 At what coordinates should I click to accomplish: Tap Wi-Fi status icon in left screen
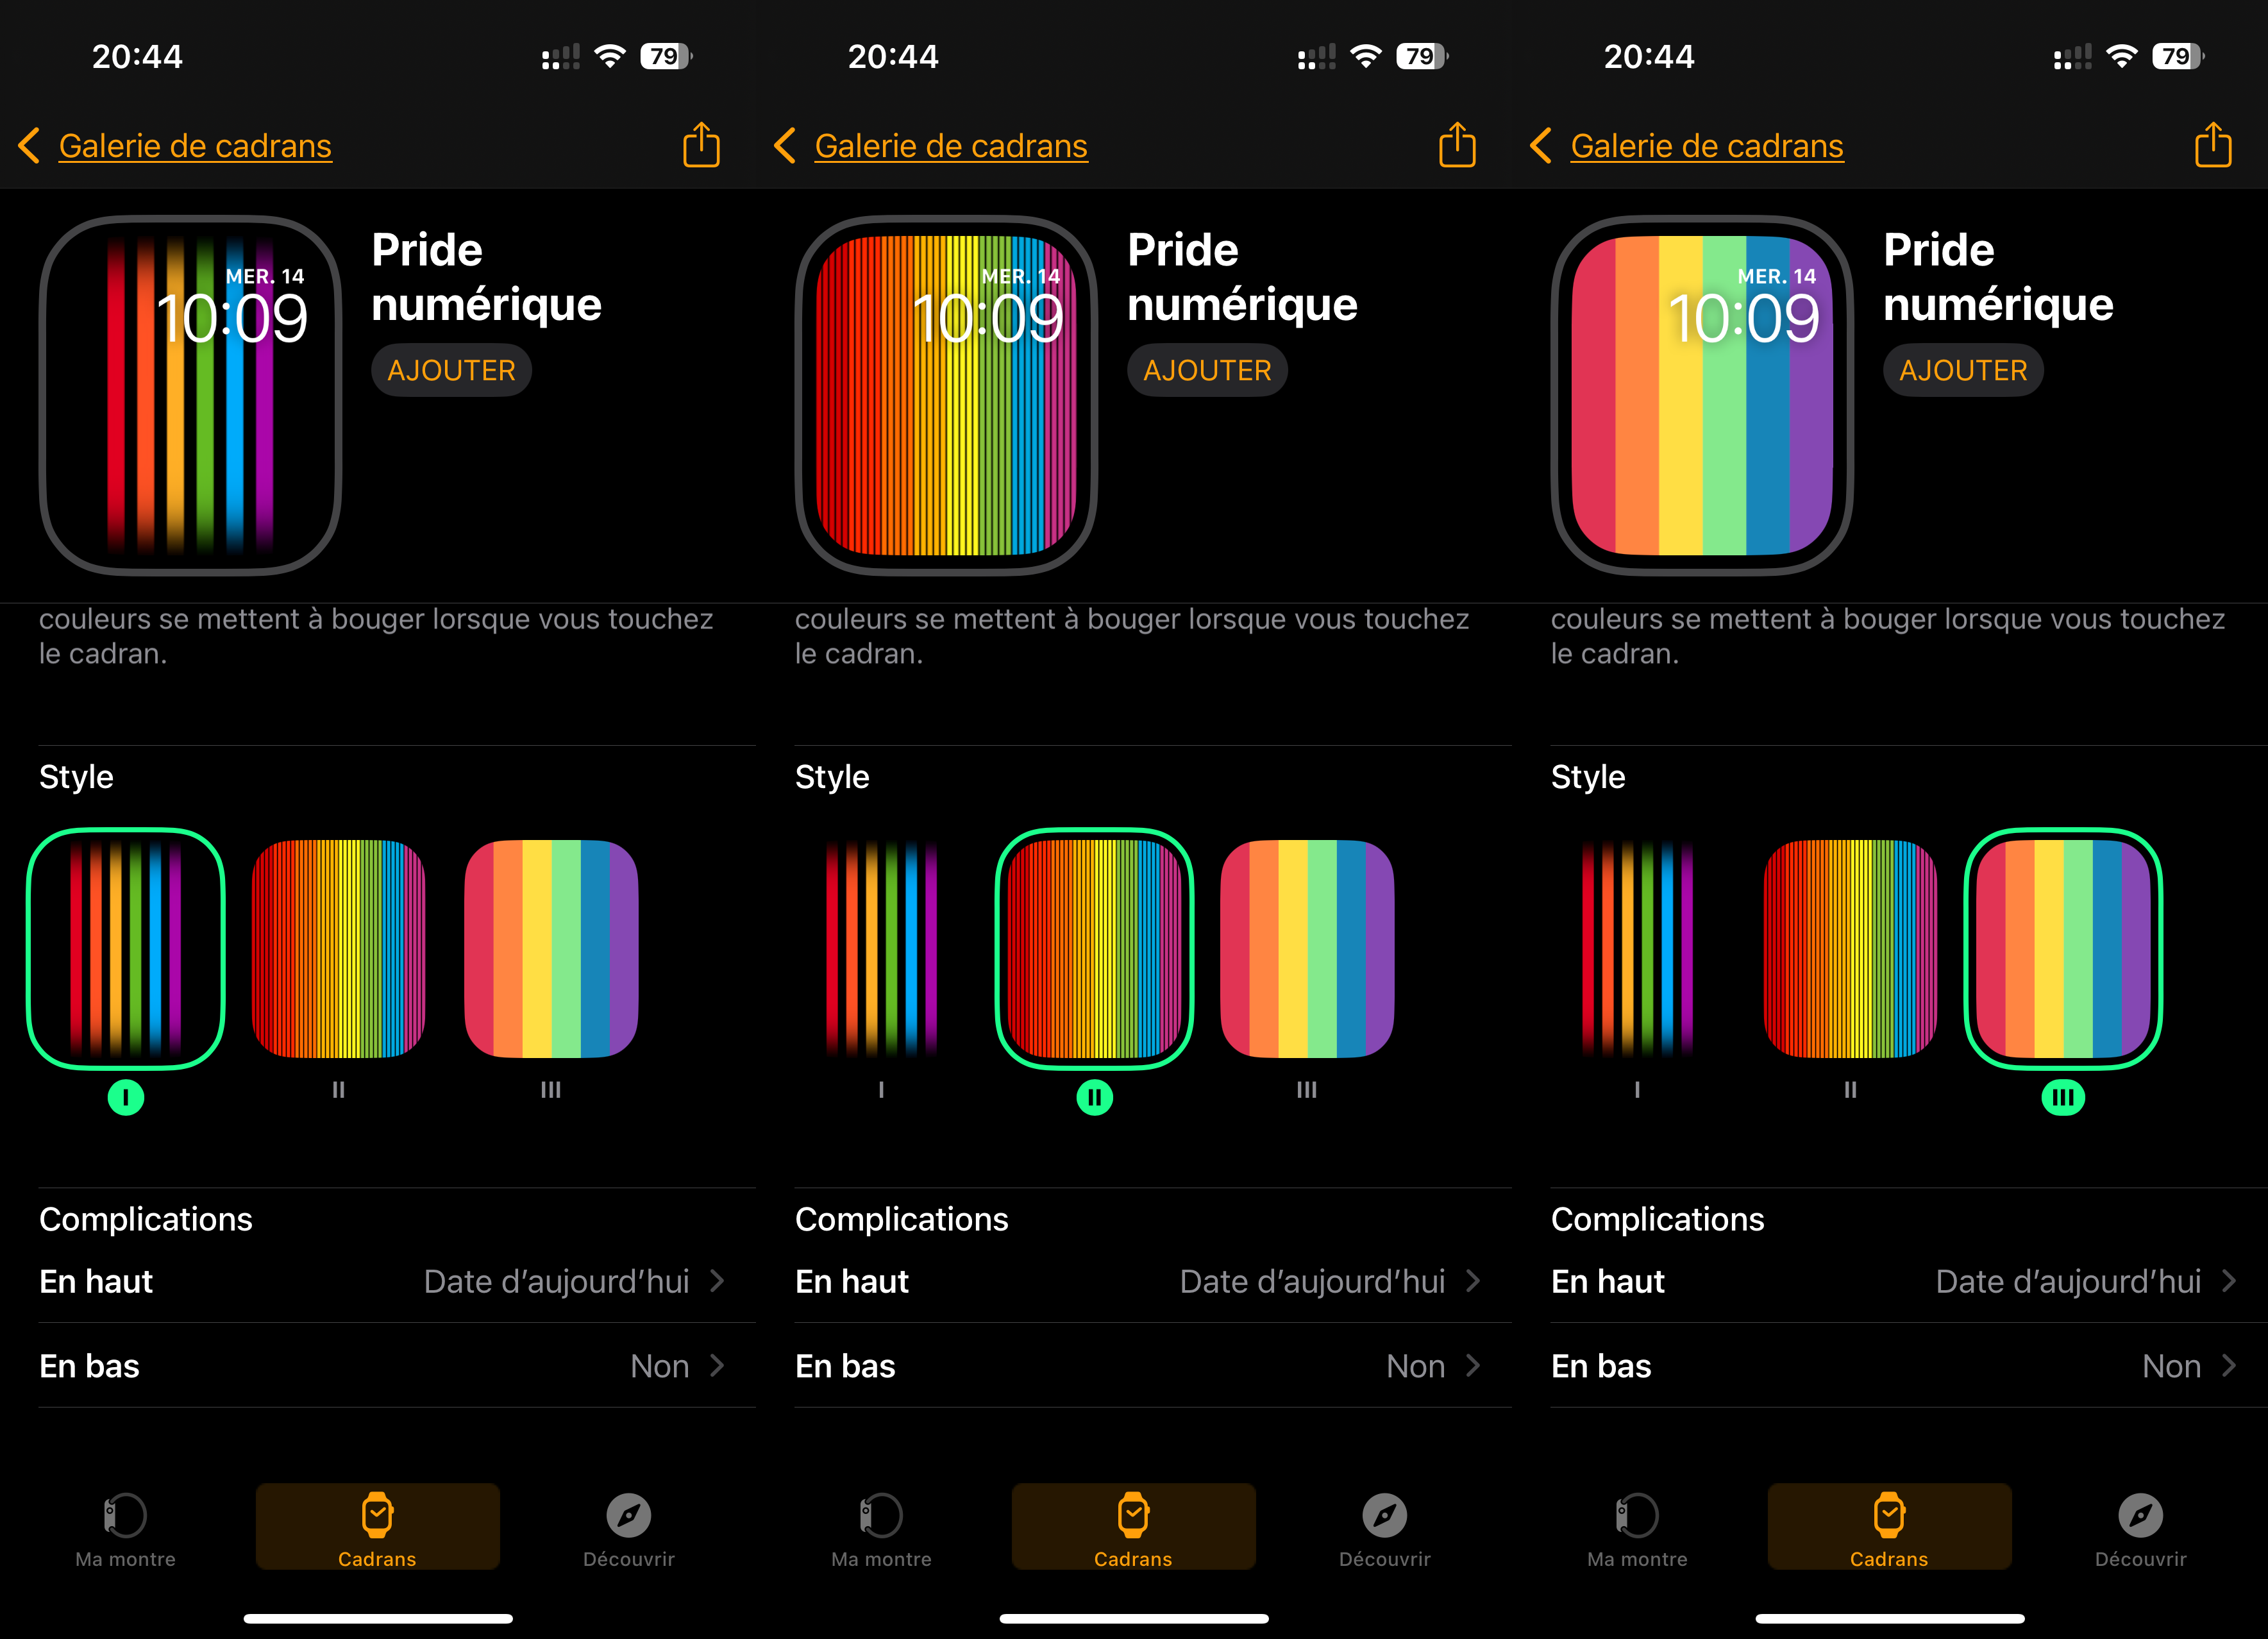pos(610,56)
